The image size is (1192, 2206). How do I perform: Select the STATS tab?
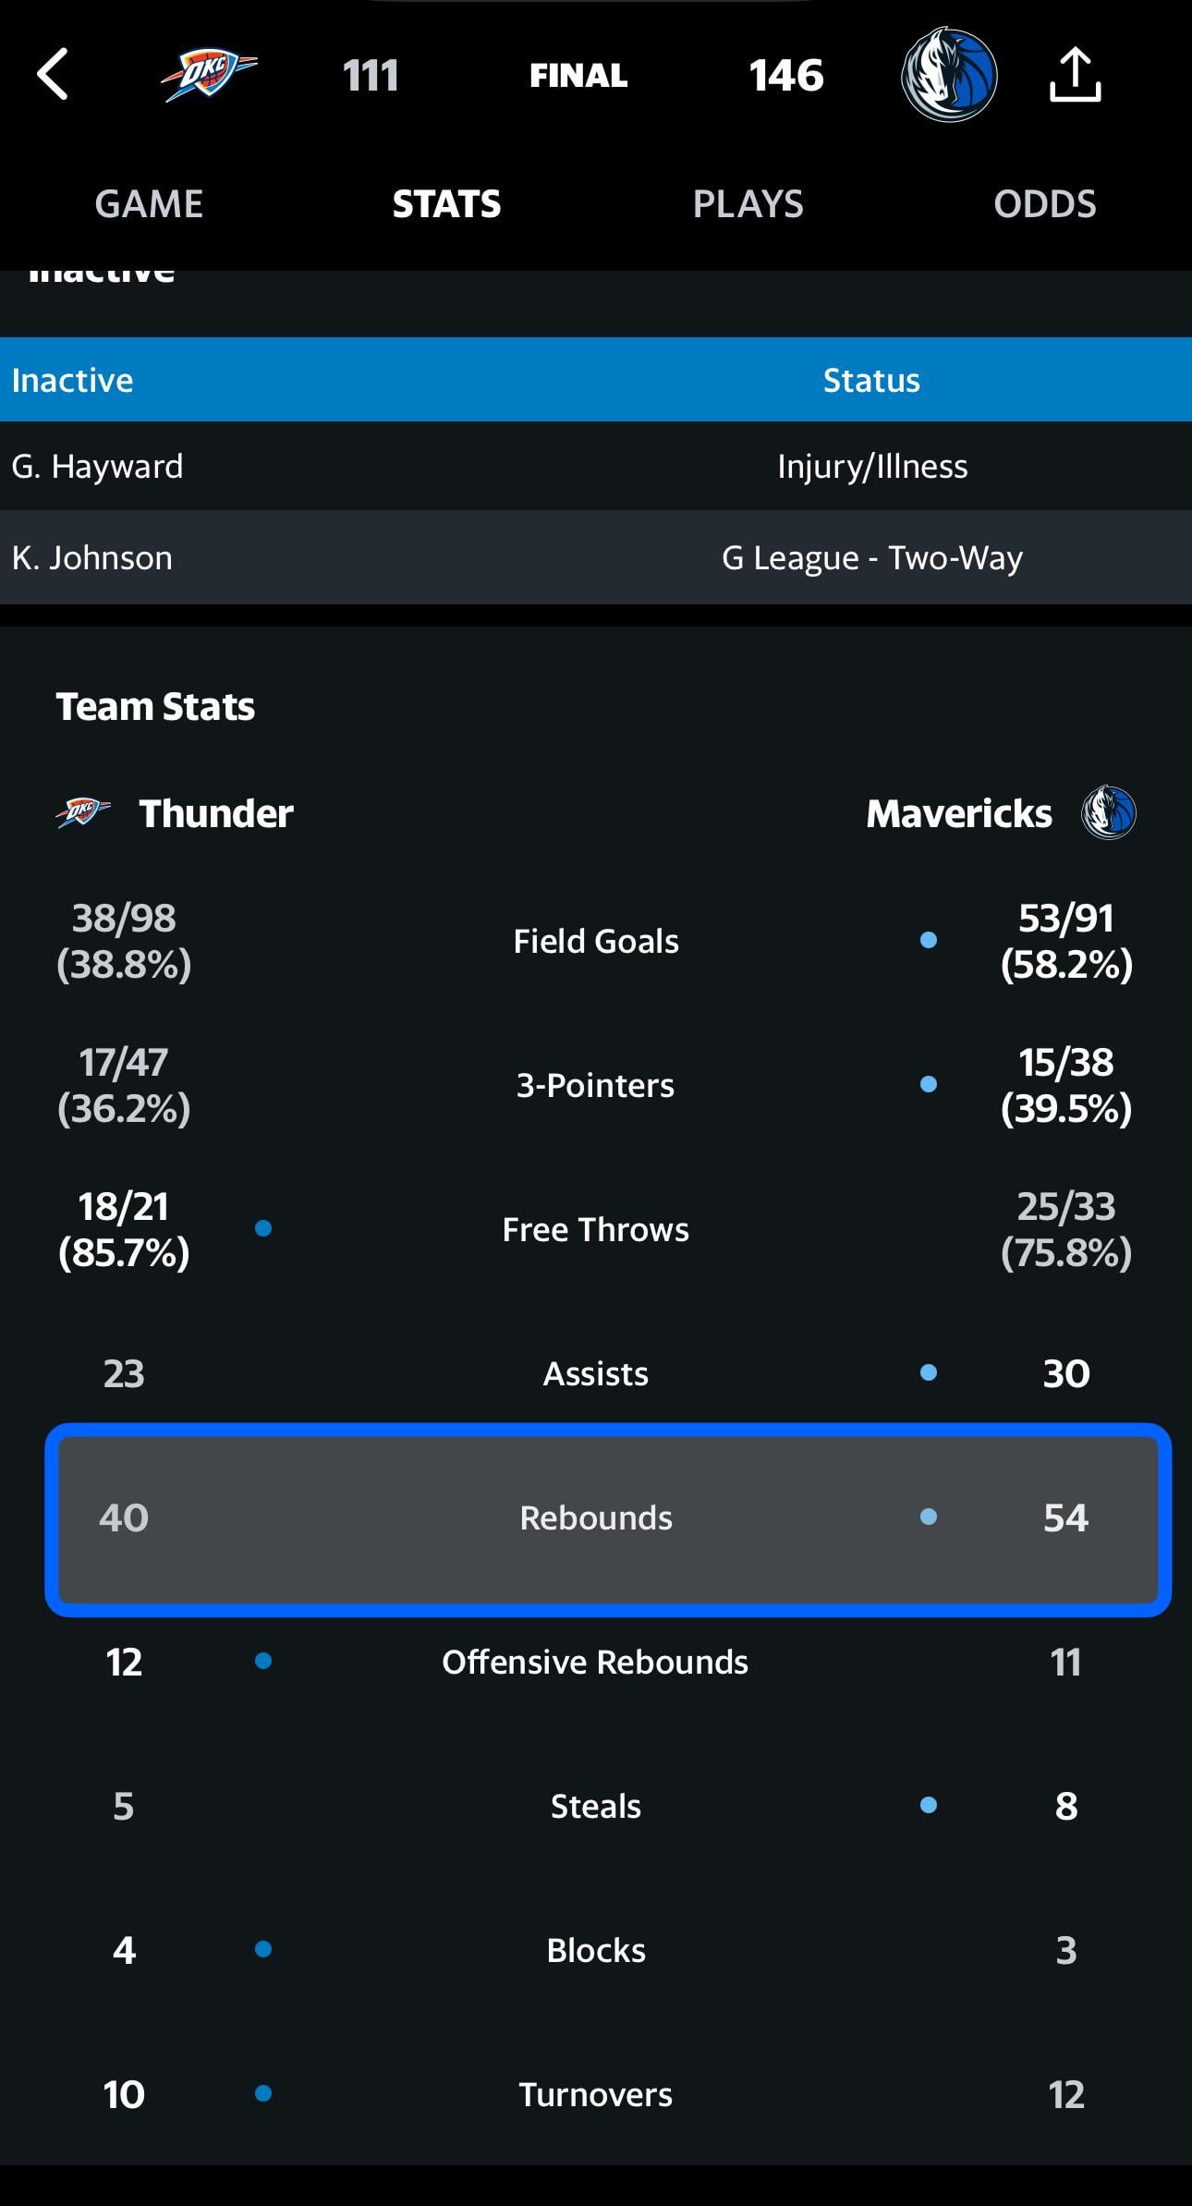(x=446, y=204)
